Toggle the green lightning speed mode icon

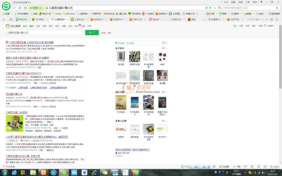tap(210, 8)
